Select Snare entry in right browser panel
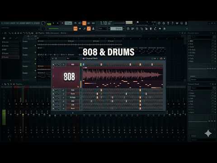The height and width of the screenshot is (163, 217). coord(192,47)
